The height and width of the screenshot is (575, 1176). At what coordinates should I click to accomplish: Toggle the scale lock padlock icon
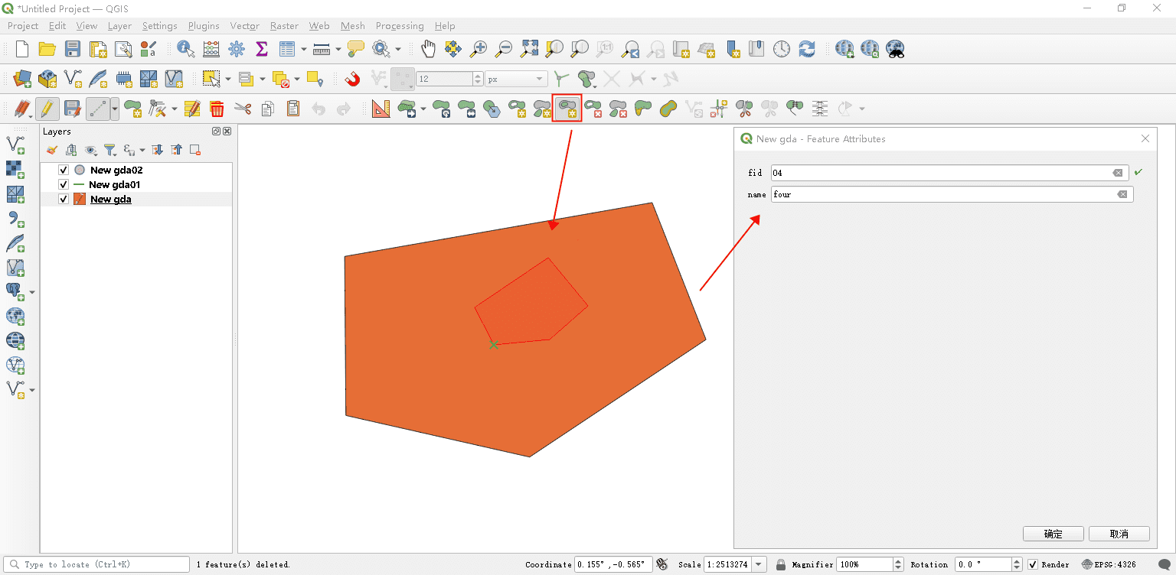780,564
